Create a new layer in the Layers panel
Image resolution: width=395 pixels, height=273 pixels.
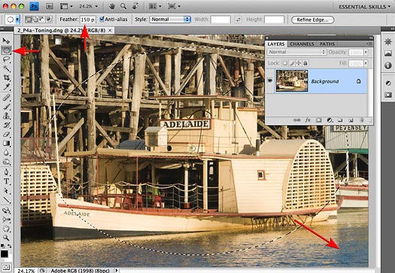(x=351, y=120)
